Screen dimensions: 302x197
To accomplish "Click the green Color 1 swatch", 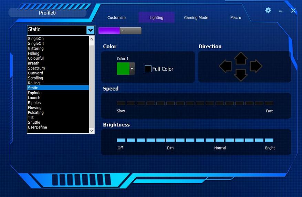I will tap(123, 69).
